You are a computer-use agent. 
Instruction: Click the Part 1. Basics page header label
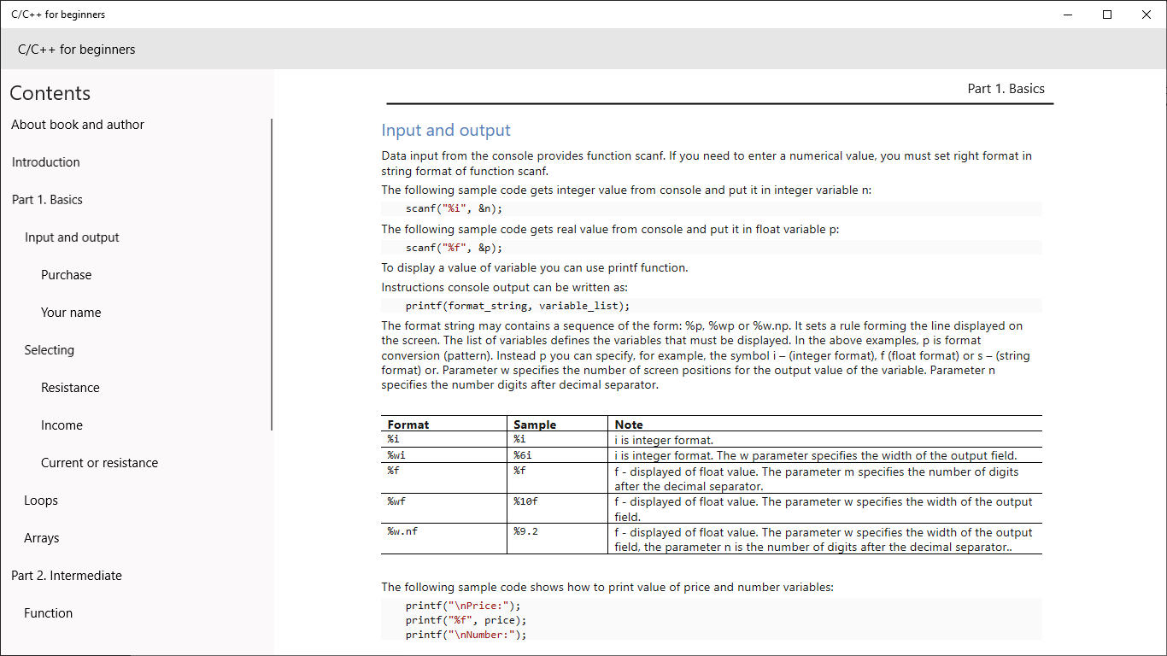pos(1006,88)
